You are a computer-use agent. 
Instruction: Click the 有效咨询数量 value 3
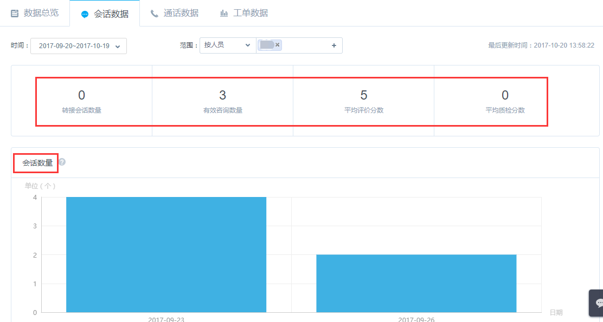click(223, 95)
